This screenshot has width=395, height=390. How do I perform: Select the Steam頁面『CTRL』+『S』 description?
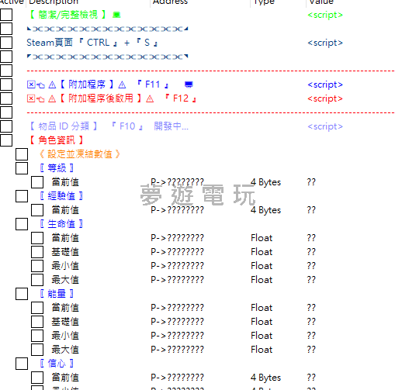[x=92, y=43]
